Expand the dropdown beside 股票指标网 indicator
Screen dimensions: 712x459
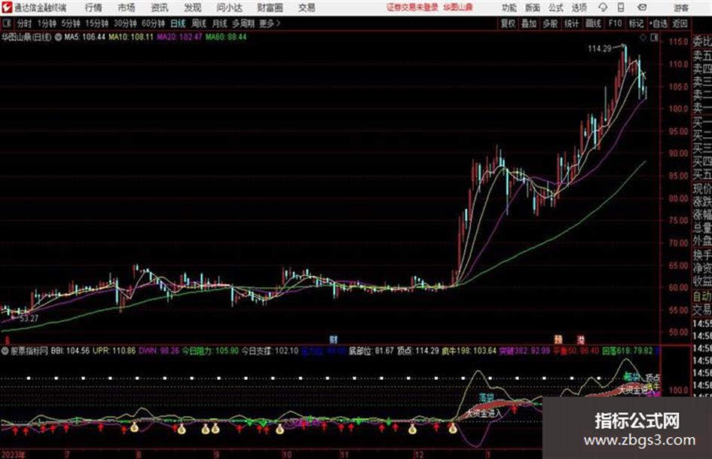pos(5,350)
